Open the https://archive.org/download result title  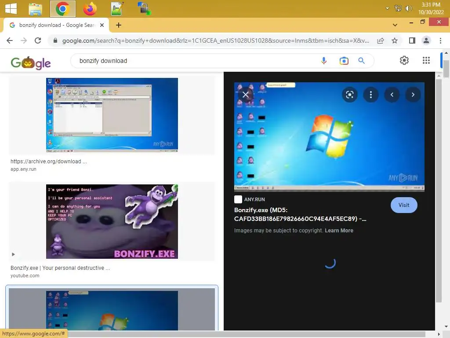point(48,161)
